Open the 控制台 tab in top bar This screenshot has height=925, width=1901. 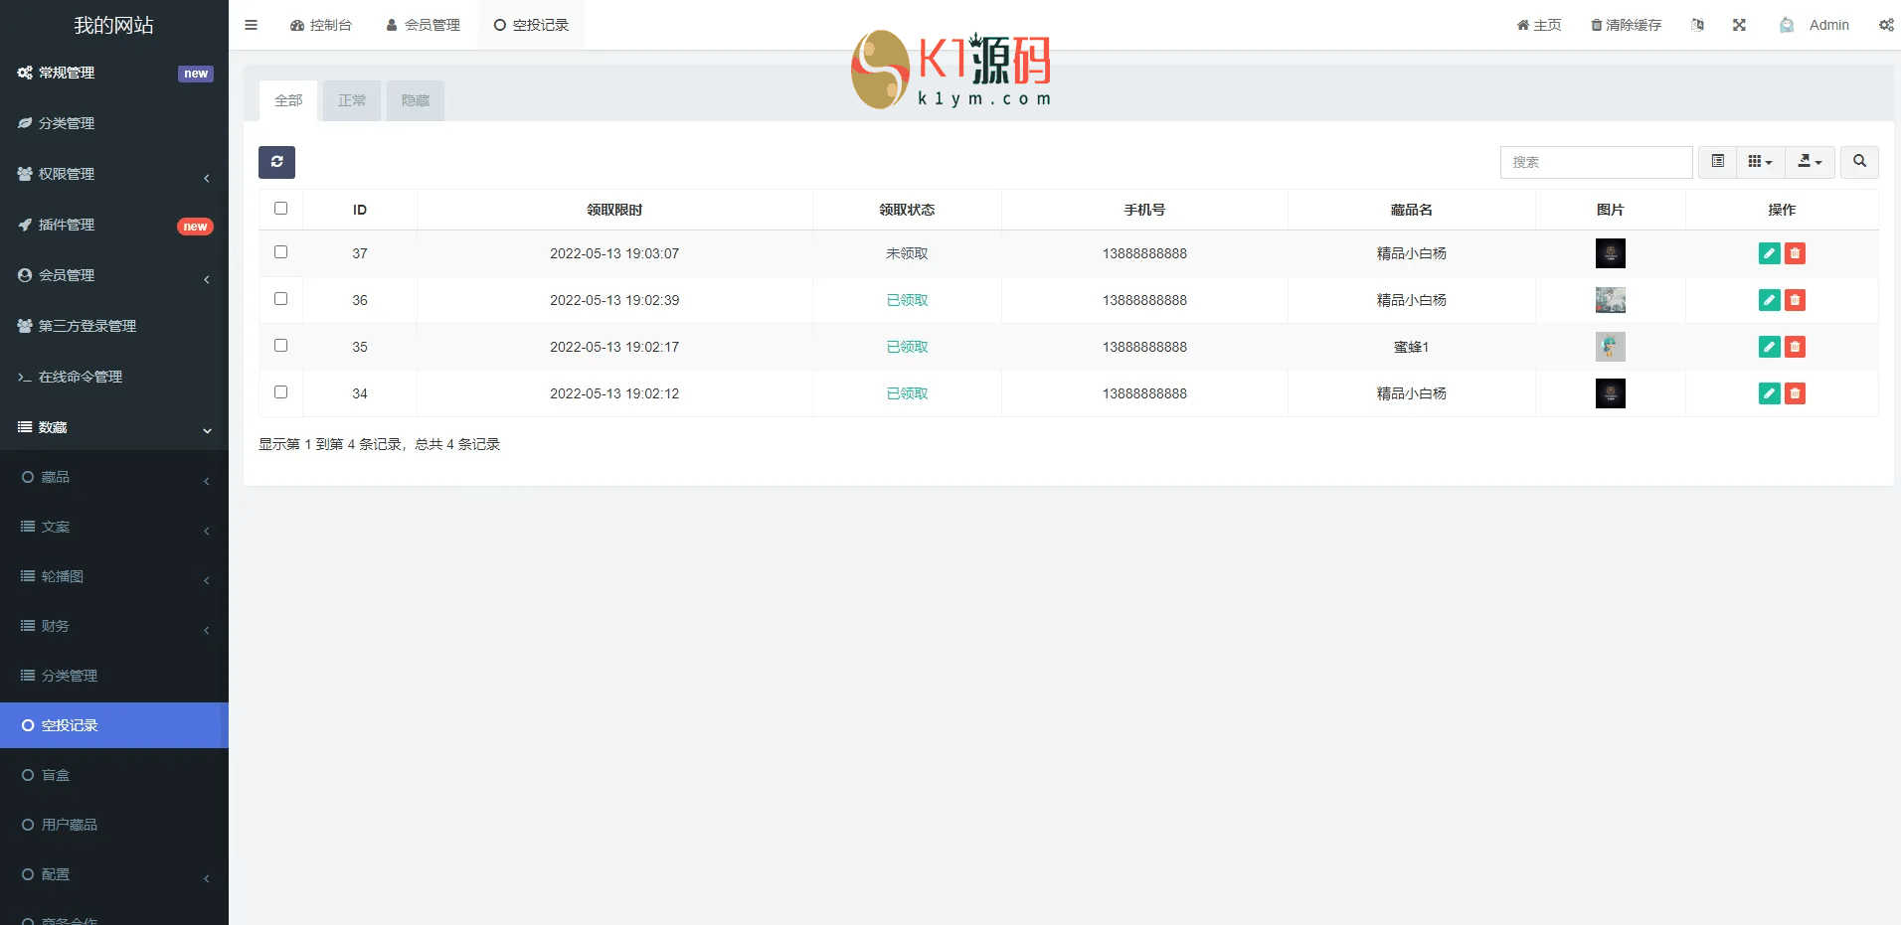pyautogui.click(x=321, y=25)
